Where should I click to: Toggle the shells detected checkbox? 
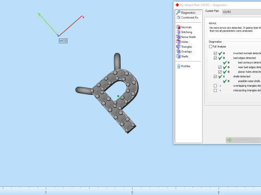pos(215,76)
